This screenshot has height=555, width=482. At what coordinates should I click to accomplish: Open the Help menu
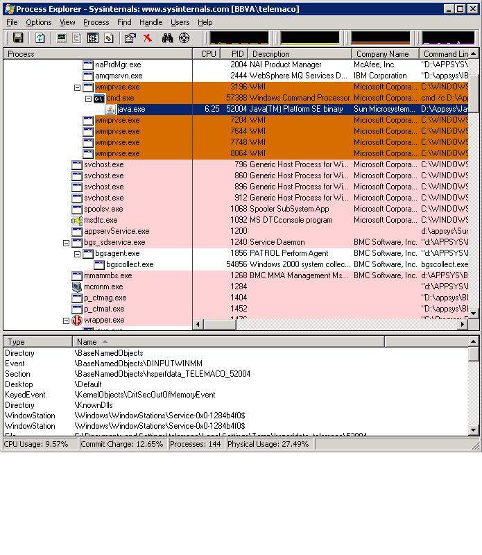(205, 22)
